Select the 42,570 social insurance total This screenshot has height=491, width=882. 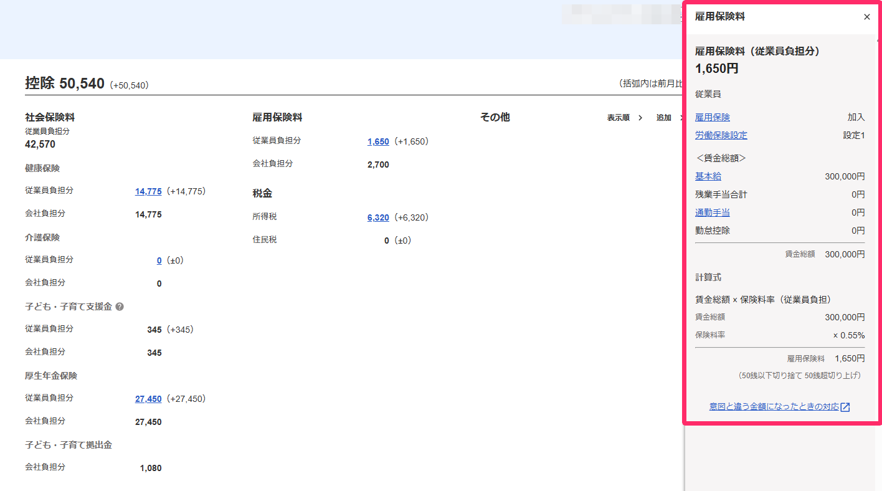pyautogui.click(x=40, y=144)
